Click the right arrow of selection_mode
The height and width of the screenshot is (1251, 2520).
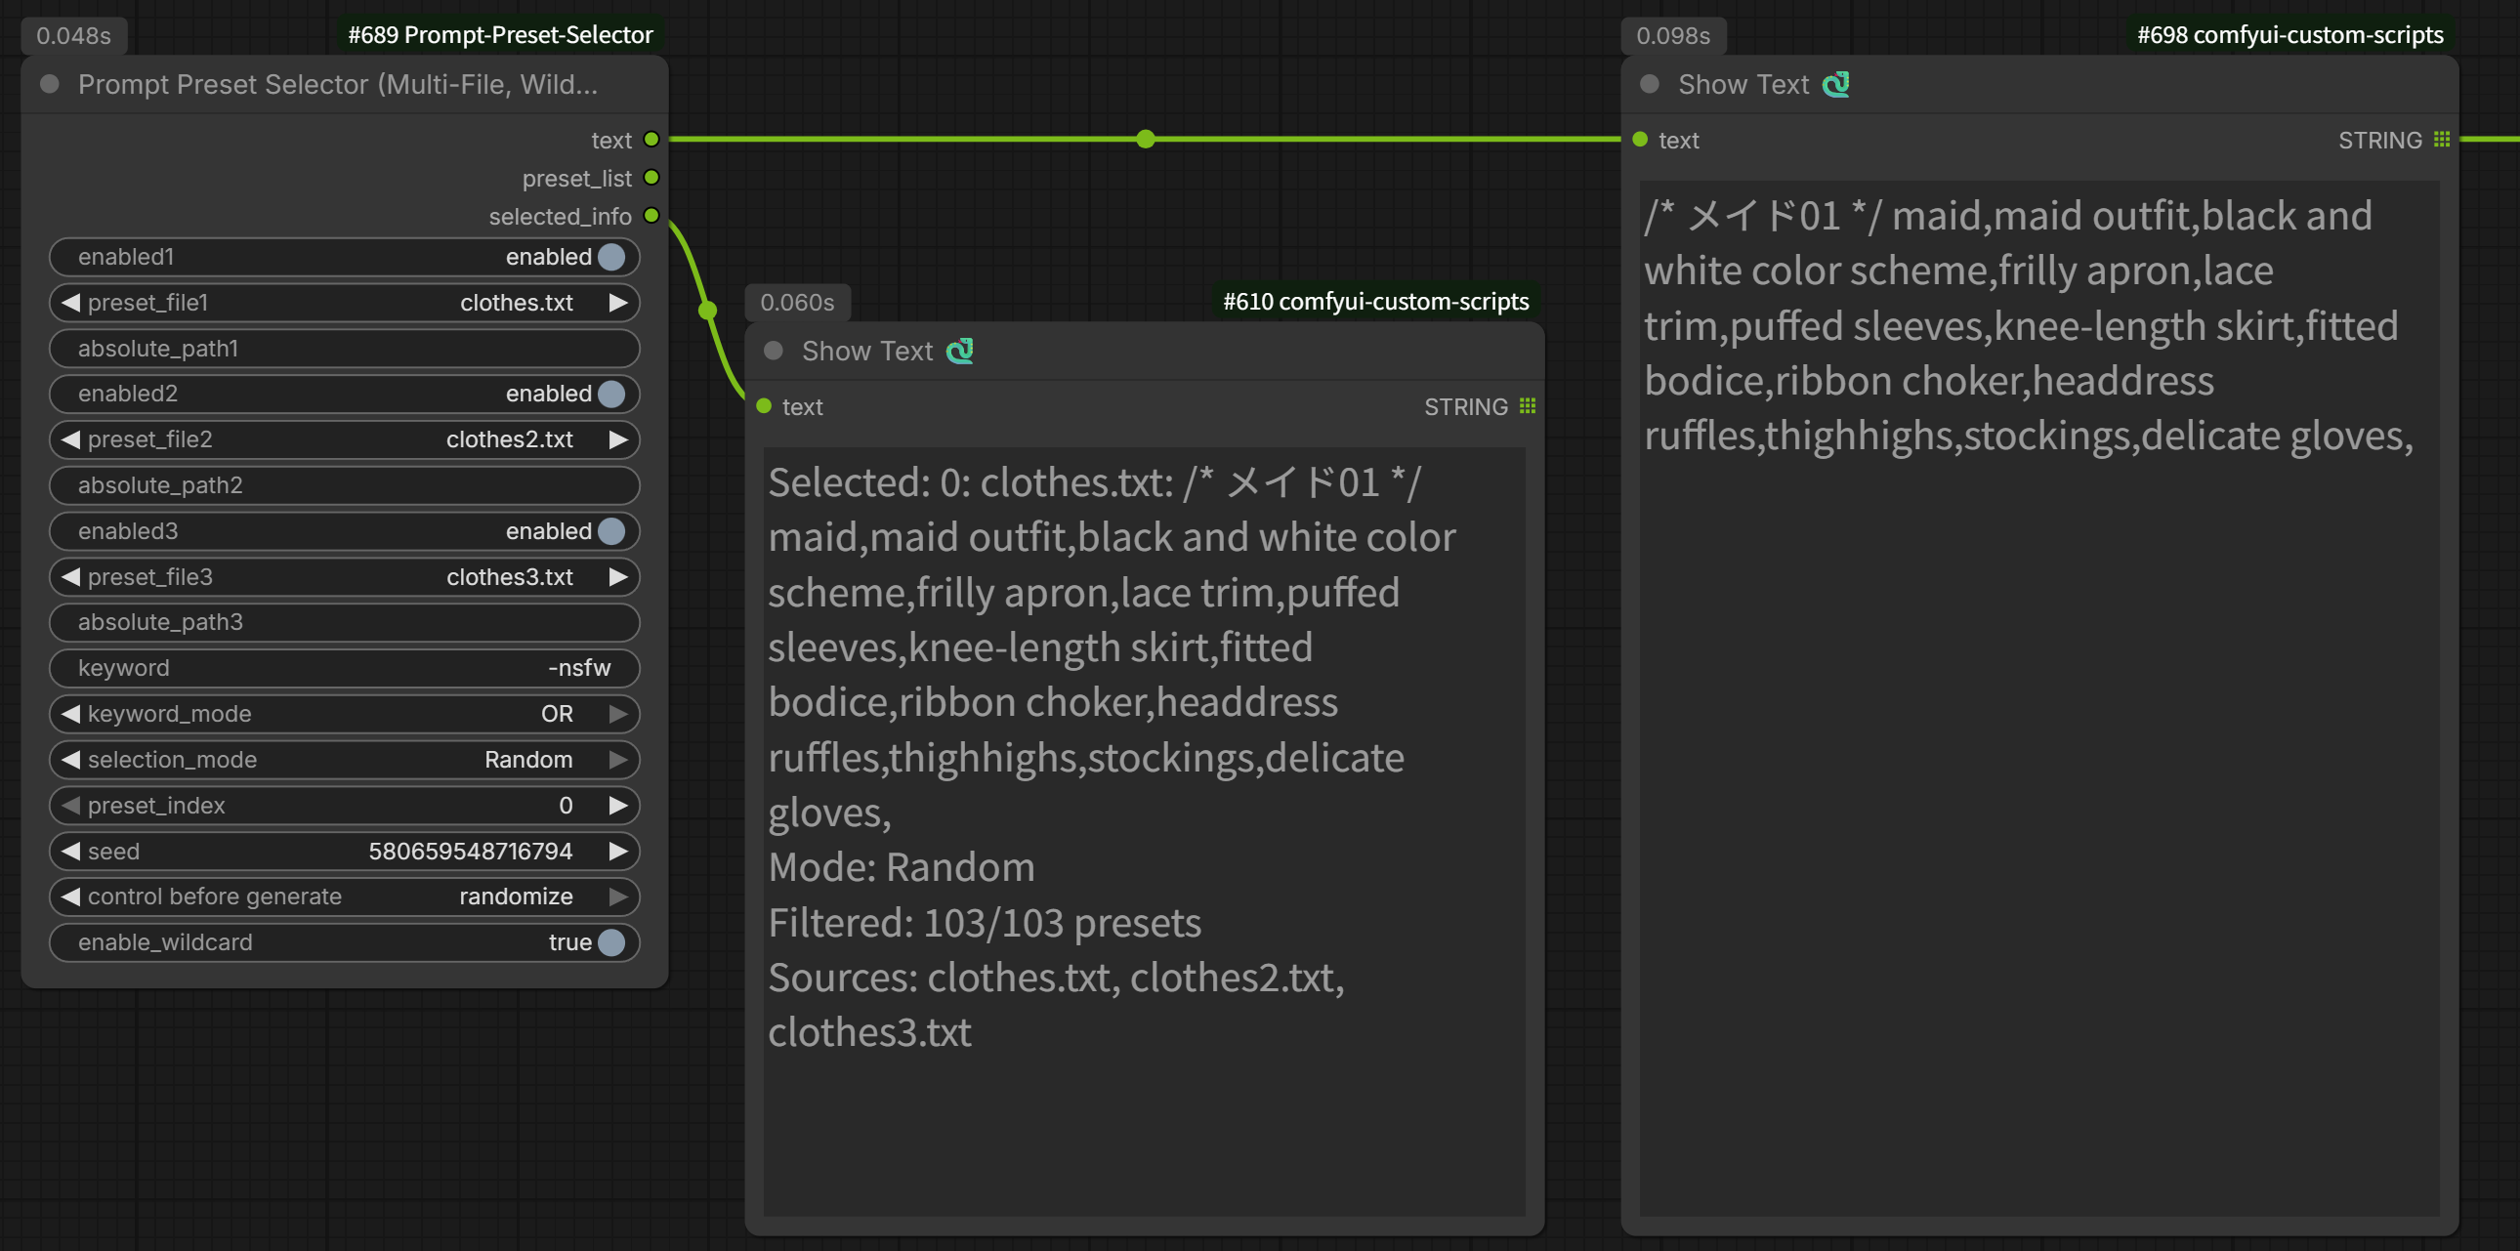[x=618, y=760]
